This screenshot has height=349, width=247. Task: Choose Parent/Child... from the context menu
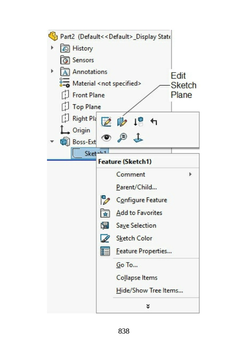[136, 187]
